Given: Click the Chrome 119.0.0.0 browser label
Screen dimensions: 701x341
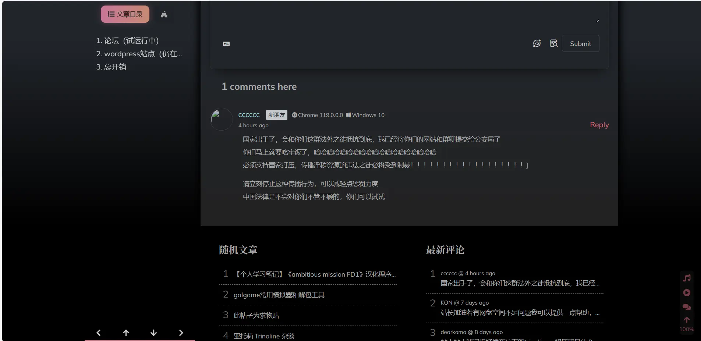Looking at the screenshot, I should coord(317,115).
